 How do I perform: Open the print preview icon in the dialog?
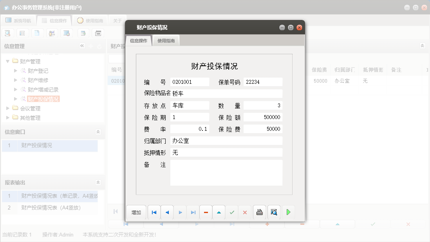[274, 212]
